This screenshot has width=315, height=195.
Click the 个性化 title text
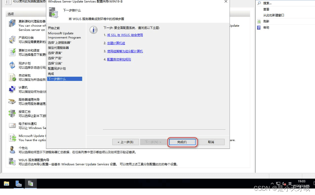point(23,148)
